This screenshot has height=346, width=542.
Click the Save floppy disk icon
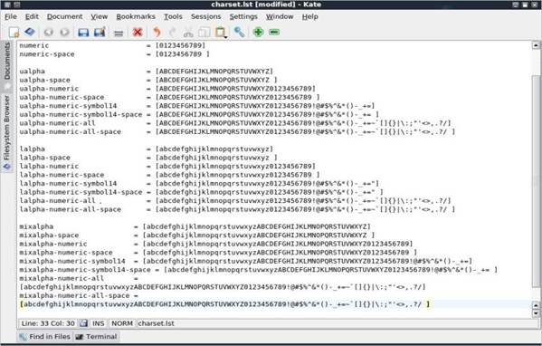click(x=83, y=33)
